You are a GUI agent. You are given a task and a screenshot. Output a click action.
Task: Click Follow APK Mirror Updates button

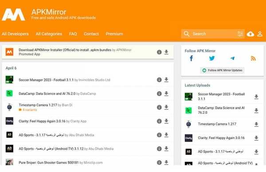click(x=222, y=70)
